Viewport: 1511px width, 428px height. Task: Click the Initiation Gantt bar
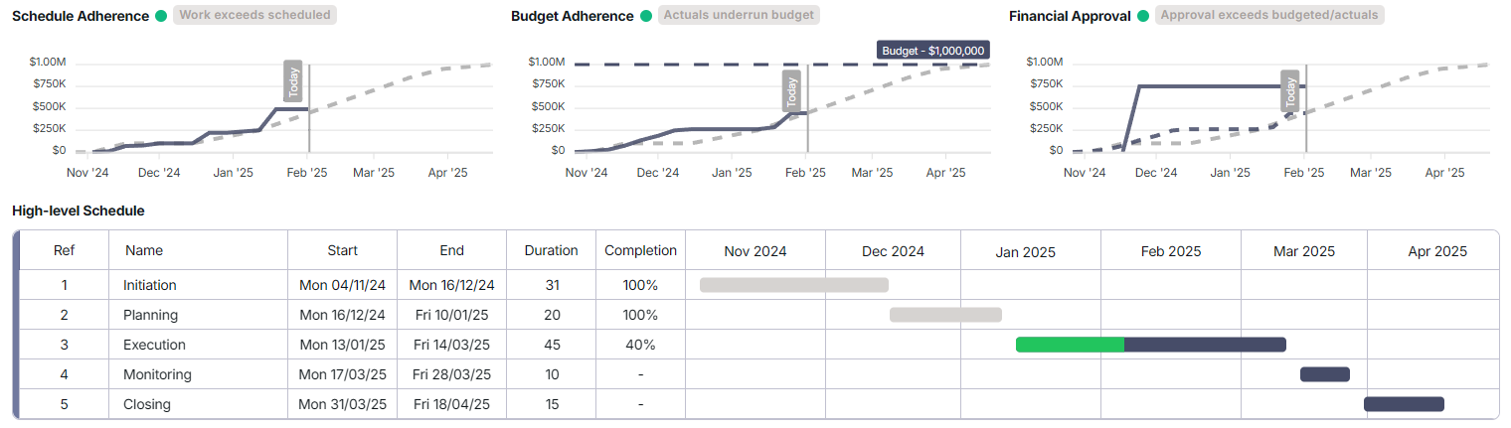pyautogui.click(x=793, y=285)
